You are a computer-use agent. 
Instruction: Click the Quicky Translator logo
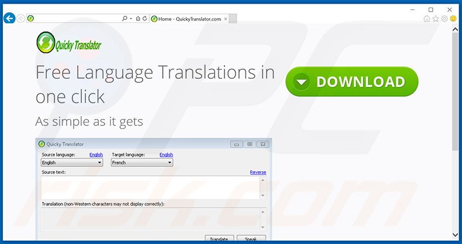(x=69, y=43)
